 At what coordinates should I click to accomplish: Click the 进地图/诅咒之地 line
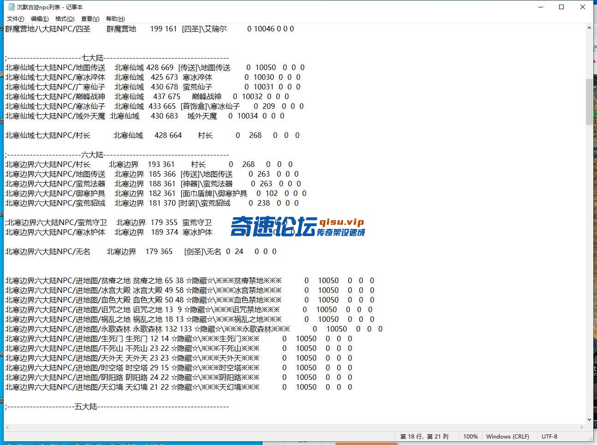point(189,309)
